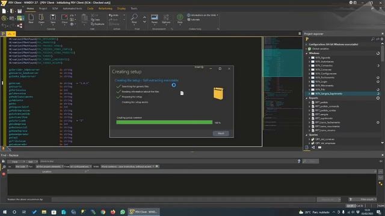Open the Find magnifier tool in the ribbon
Viewport: 385px width, 216px height.
click(134, 17)
